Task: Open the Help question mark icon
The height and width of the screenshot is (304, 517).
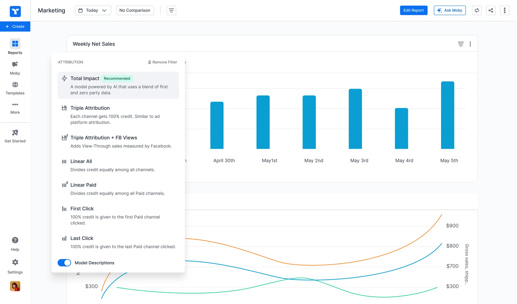Action: [x=15, y=240]
